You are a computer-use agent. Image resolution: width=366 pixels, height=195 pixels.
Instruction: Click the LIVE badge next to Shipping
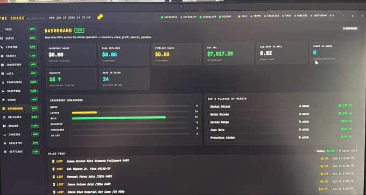coord(34,91)
